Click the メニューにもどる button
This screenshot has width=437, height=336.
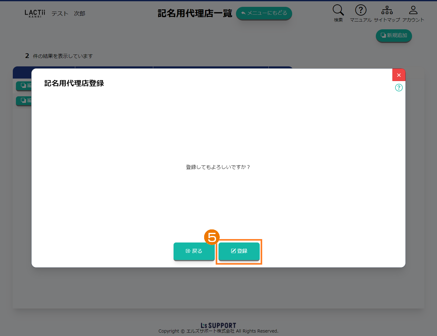[x=264, y=13]
